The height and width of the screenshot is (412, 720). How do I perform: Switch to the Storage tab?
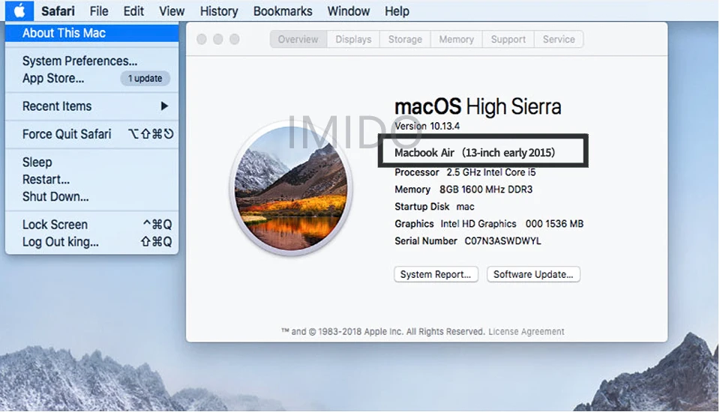pyautogui.click(x=405, y=40)
